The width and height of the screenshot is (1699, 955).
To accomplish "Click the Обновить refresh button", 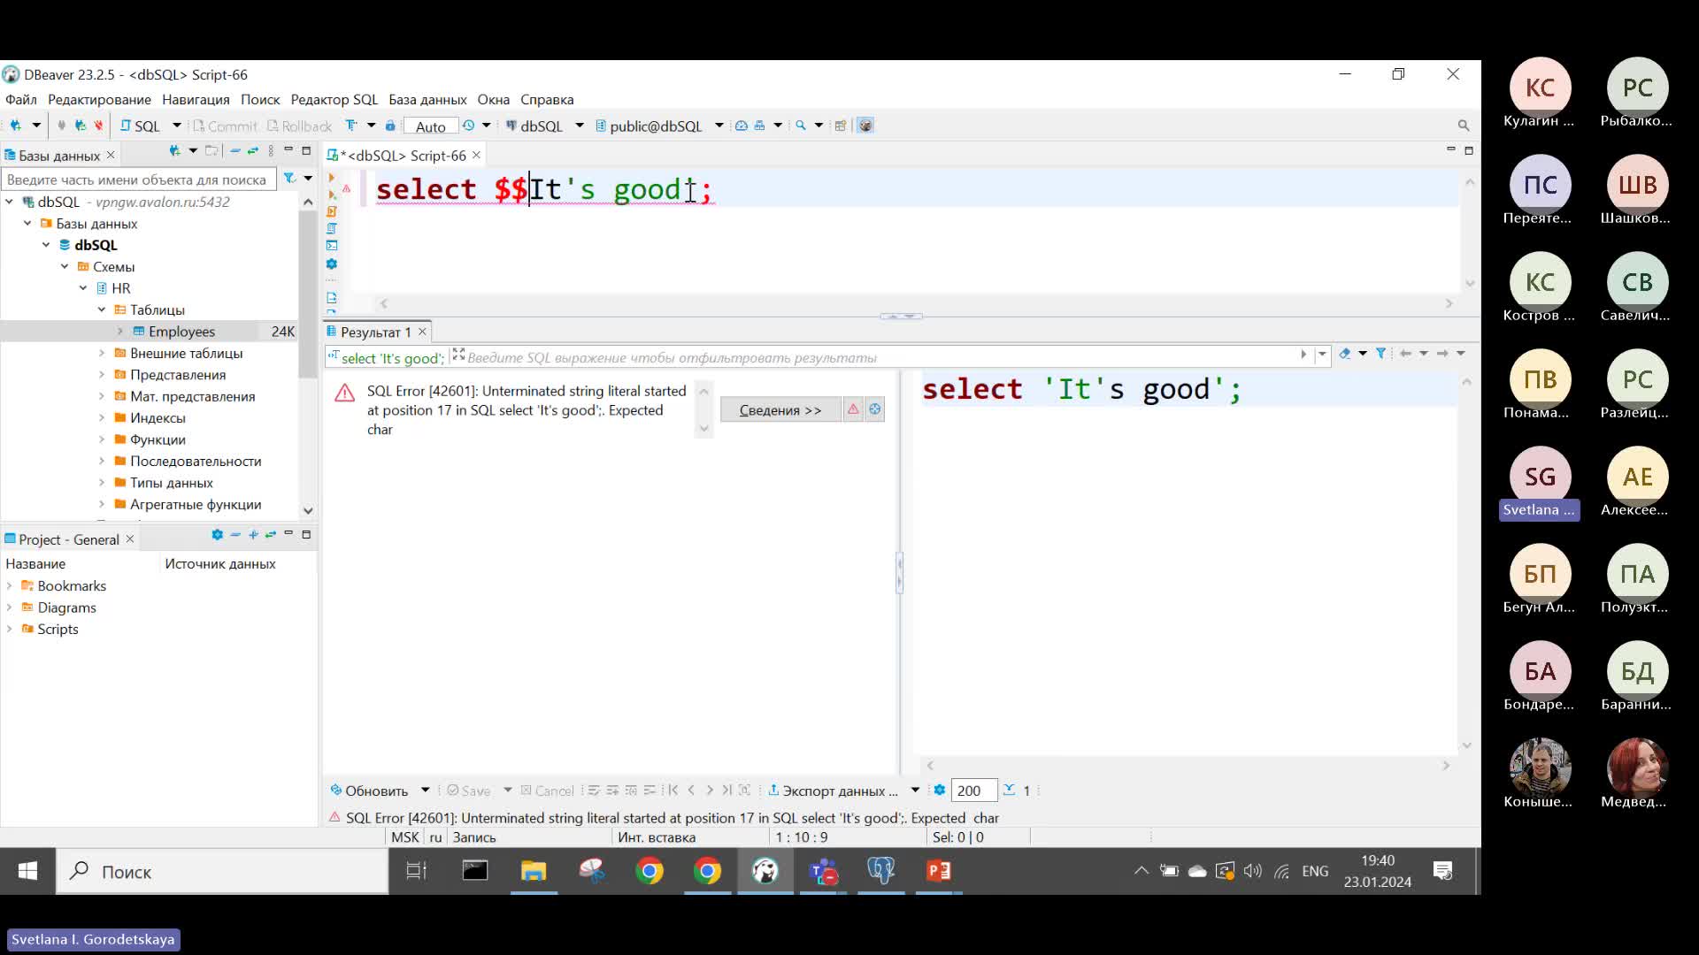I will (369, 790).
